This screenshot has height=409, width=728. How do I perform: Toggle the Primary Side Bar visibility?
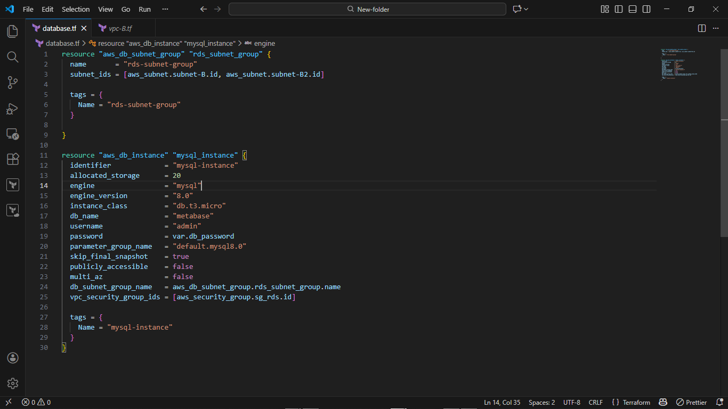point(619,9)
